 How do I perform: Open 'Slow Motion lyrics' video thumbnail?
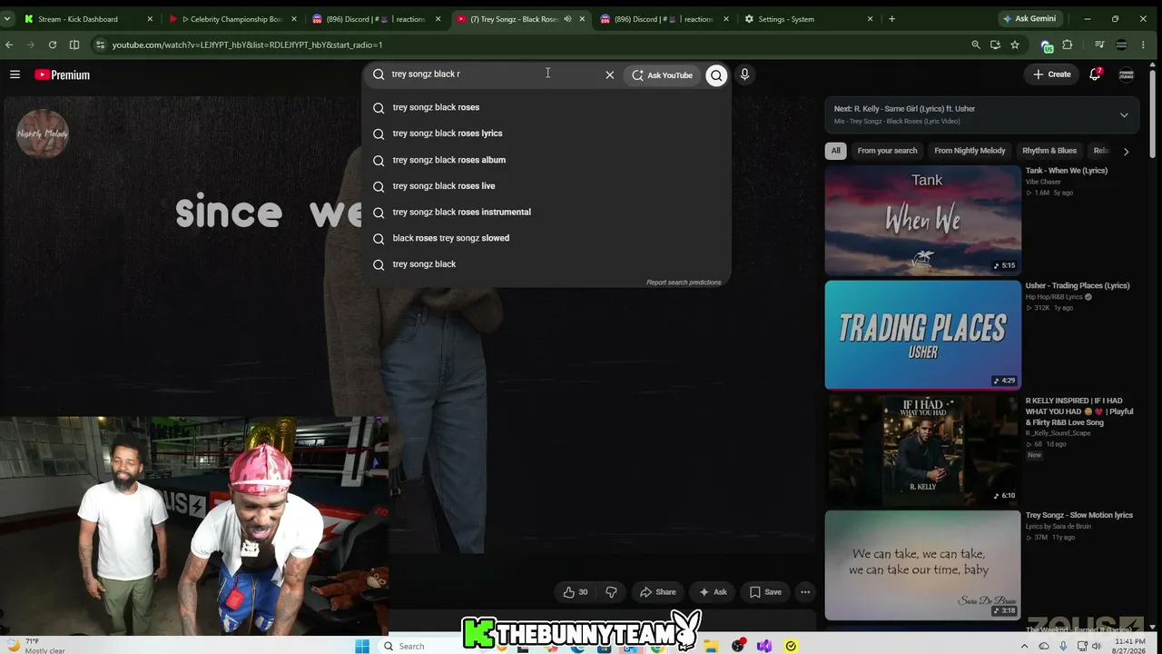coord(922,565)
